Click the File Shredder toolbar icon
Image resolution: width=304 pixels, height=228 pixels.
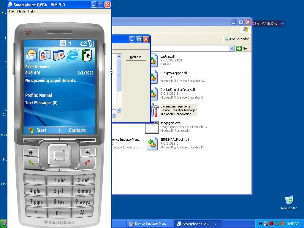click(x=227, y=39)
